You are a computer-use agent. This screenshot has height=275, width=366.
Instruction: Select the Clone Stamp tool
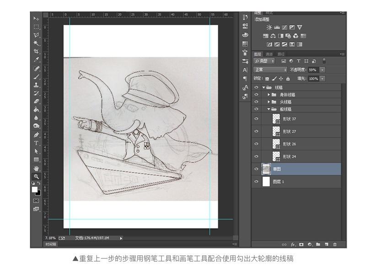coord(36,85)
